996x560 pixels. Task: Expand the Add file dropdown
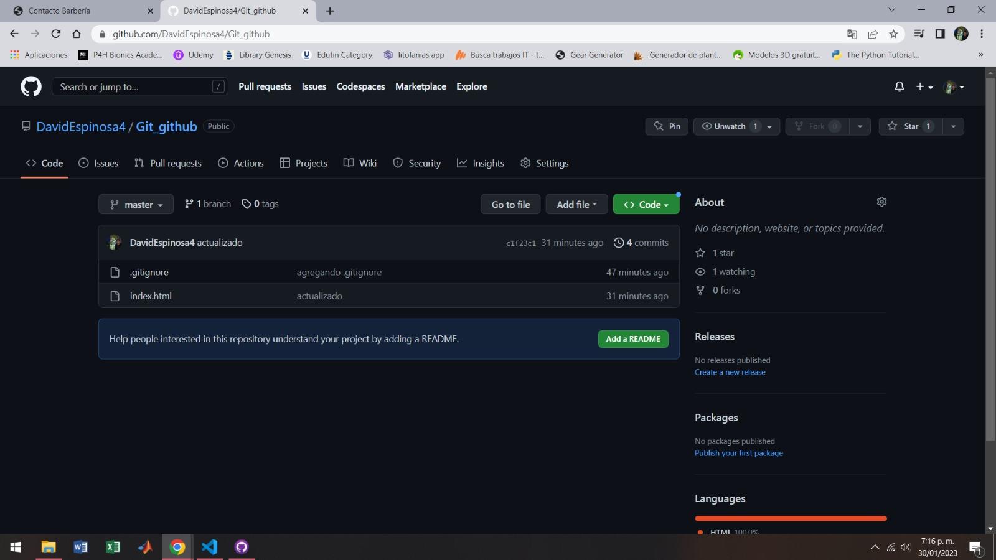click(x=576, y=204)
